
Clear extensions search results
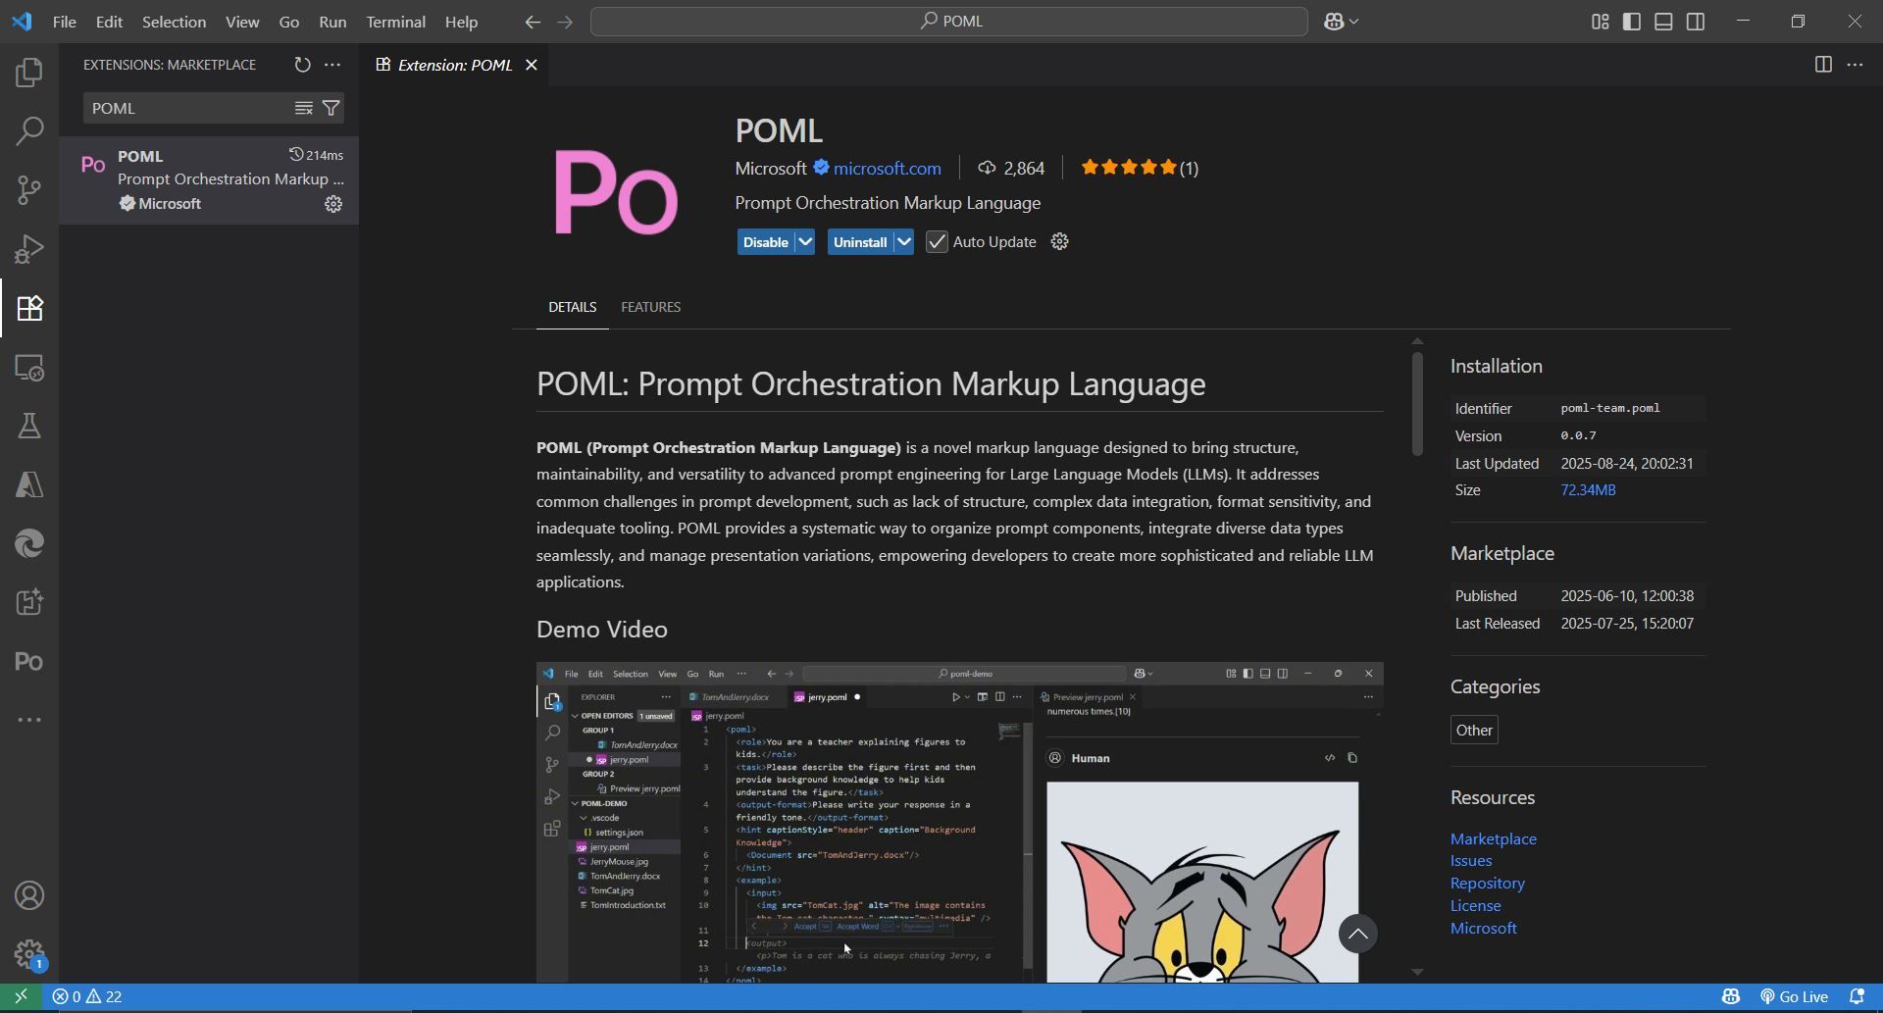coord(304,108)
